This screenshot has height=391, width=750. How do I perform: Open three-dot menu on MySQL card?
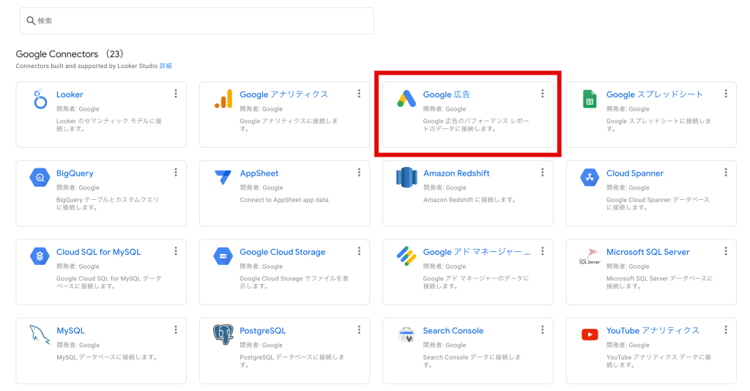pos(176,329)
